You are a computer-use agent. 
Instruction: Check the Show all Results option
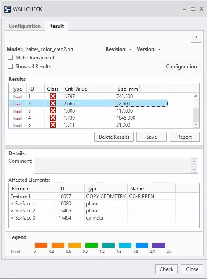coord(10,66)
